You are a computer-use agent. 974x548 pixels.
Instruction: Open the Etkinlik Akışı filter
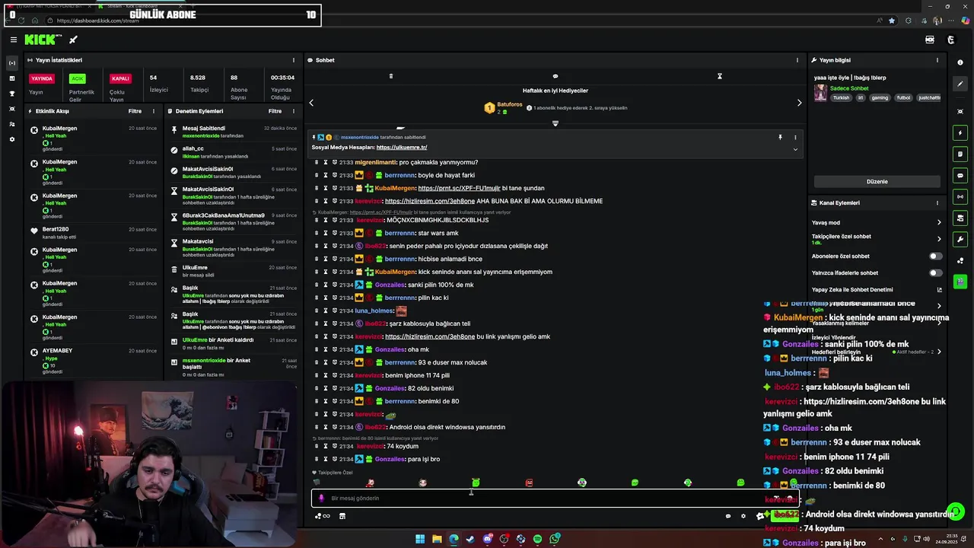(x=135, y=111)
